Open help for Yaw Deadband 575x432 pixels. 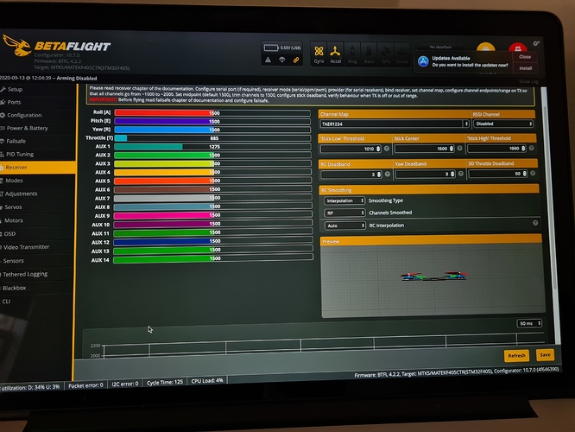pyautogui.click(x=460, y=174)
